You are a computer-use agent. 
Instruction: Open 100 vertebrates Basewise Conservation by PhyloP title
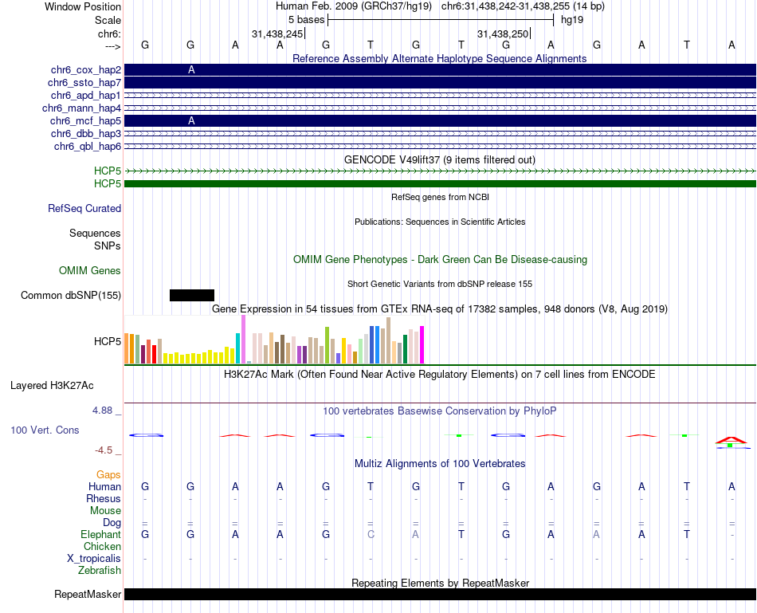(440, 411)
